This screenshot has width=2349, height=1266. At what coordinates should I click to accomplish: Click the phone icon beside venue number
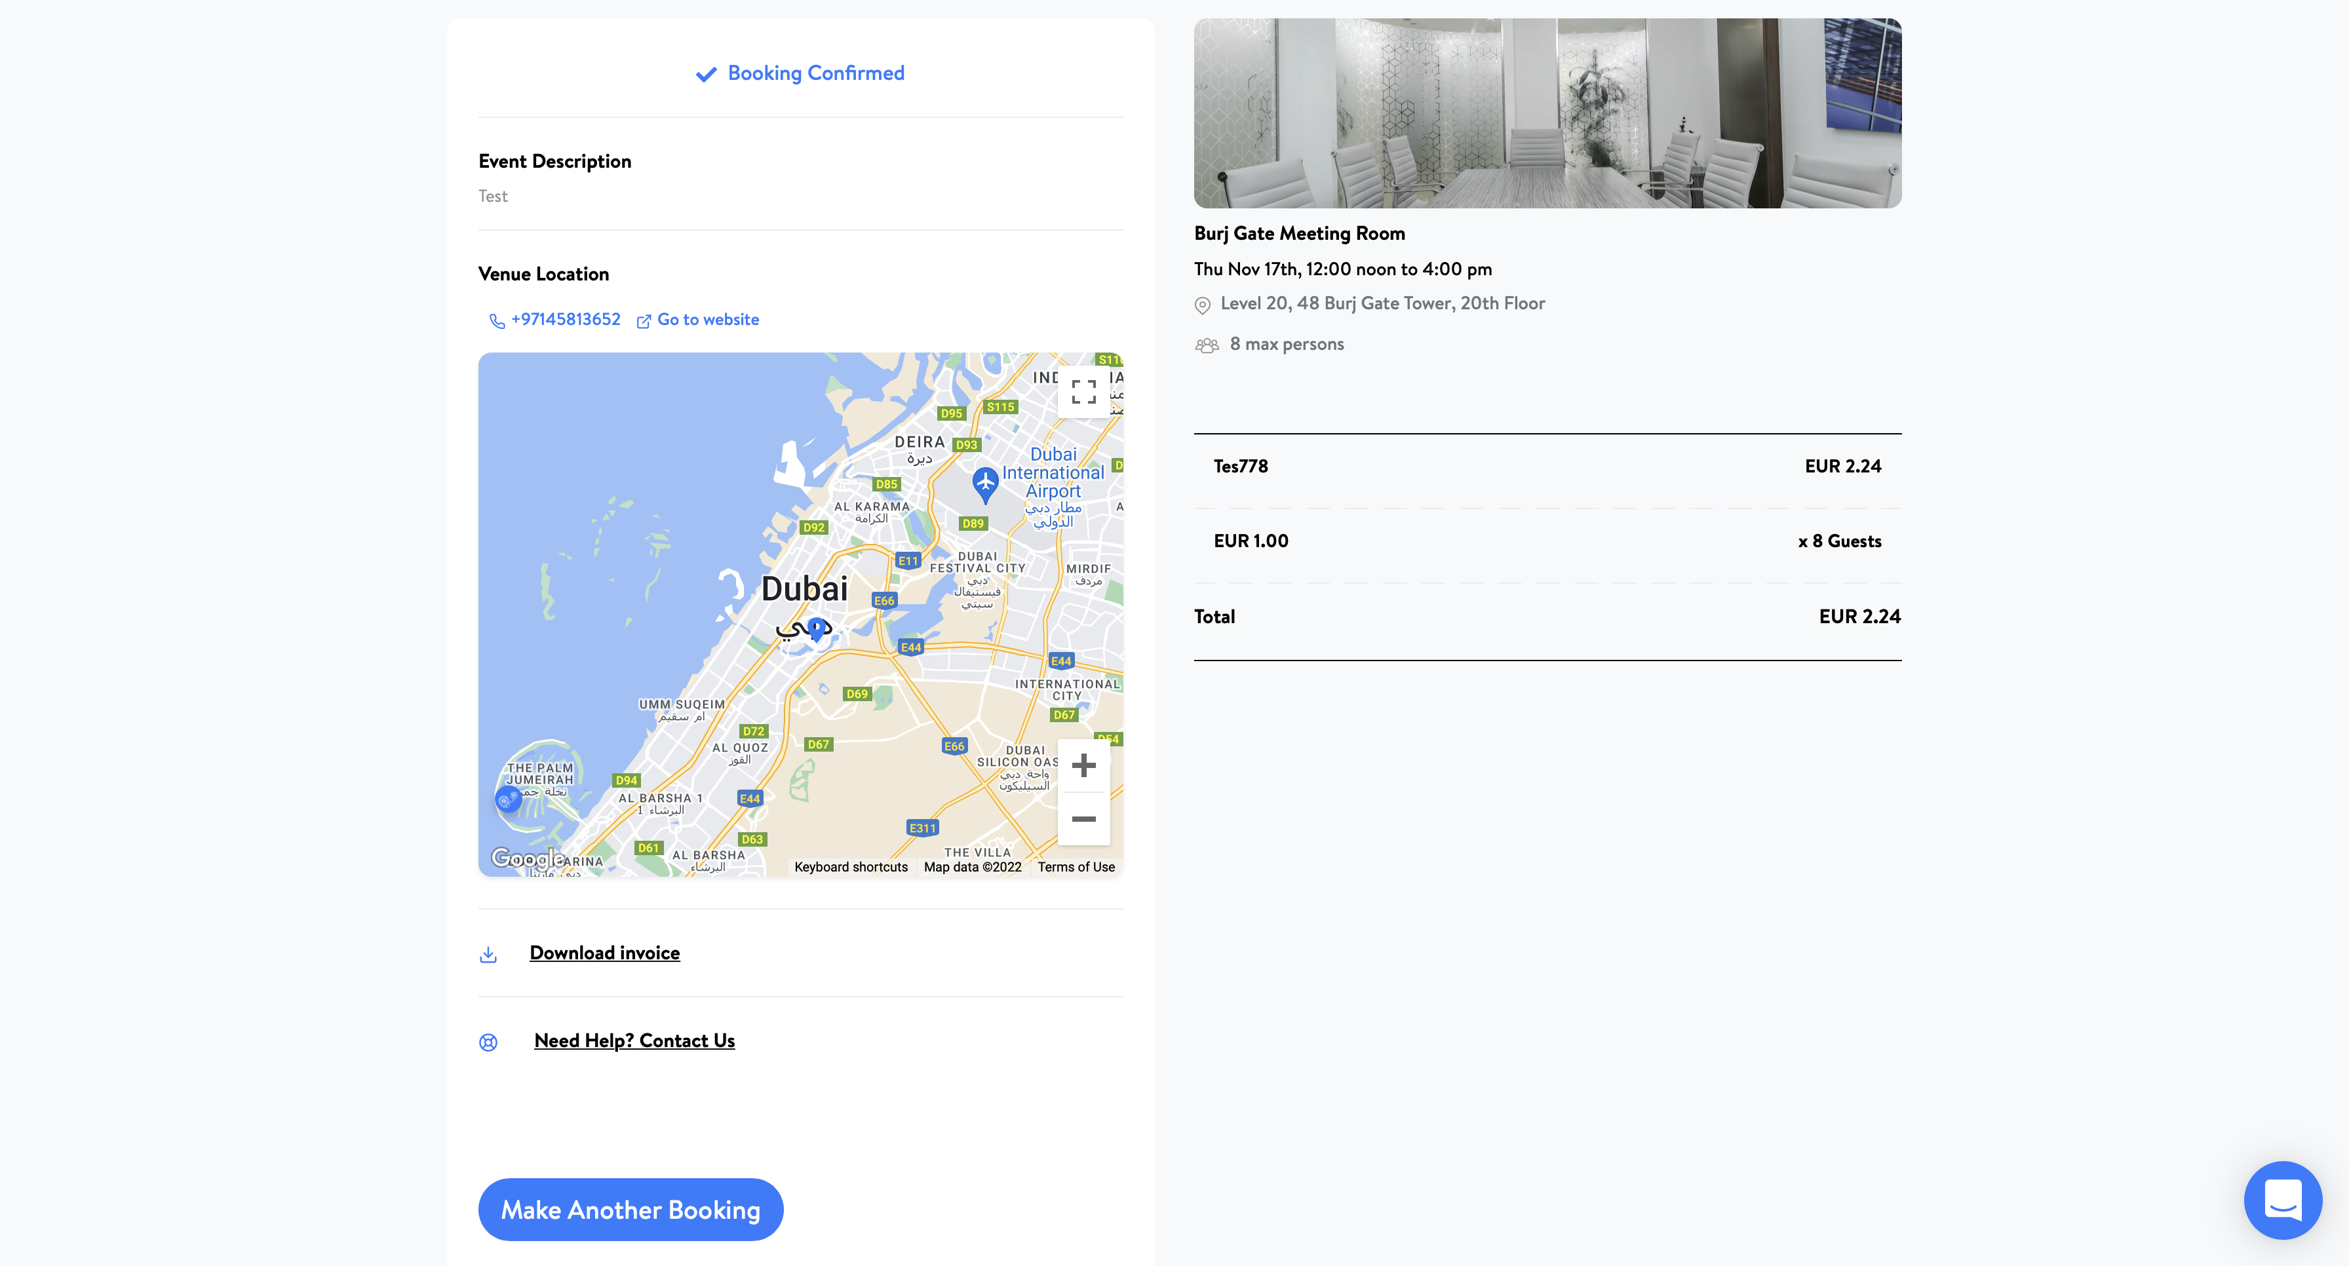(x=497, y=321)
